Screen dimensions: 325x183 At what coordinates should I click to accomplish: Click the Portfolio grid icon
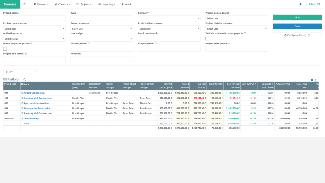point(5,79)
